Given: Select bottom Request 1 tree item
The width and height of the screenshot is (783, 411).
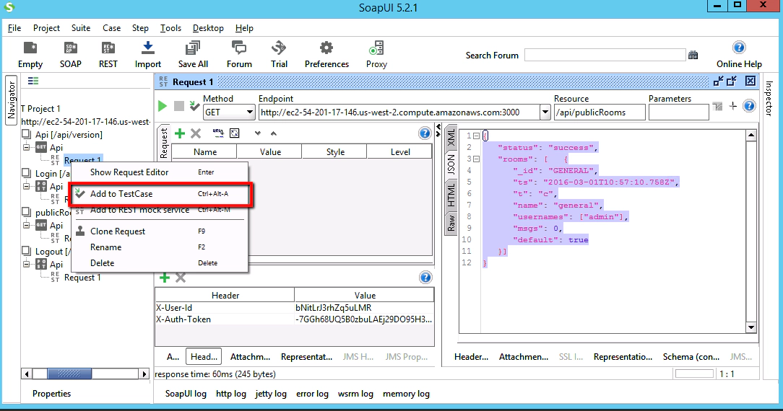Looking at the screenshot, I should (x=82, y=278).
